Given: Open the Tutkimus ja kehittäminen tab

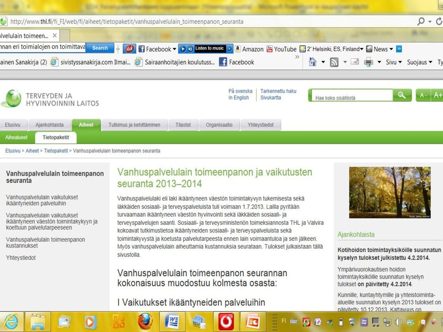Looking at the screenshot, I should point(134,125).
